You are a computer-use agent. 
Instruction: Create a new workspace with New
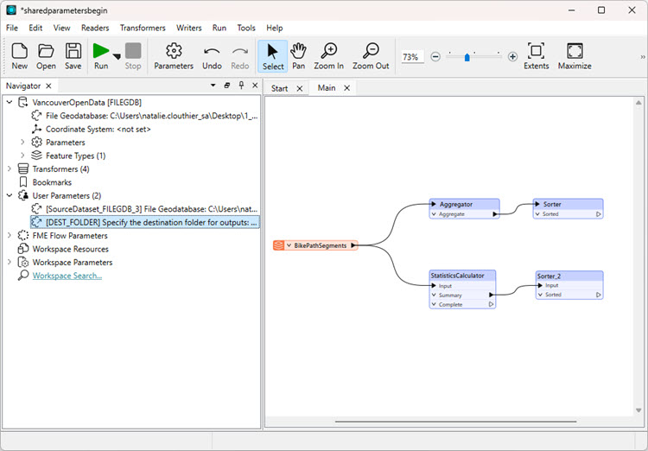[19, 56]
